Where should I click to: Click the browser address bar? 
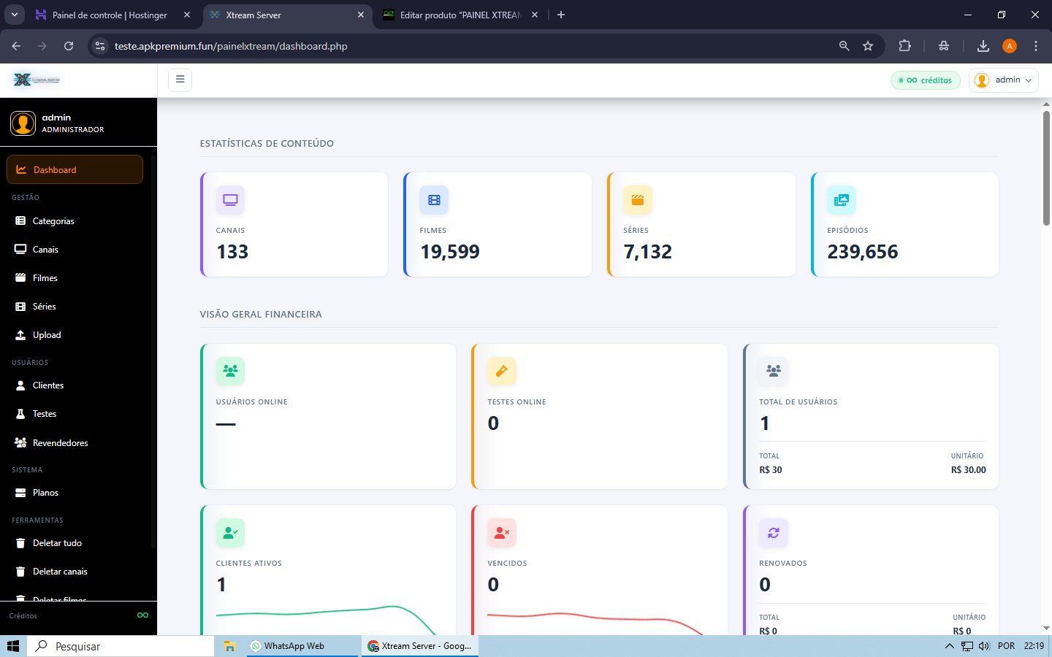click(x=468, y=46)
